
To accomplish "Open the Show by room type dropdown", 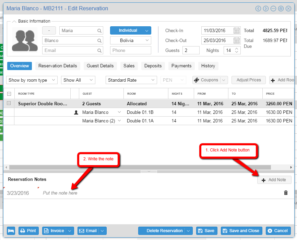I will [x=32, y=80].
